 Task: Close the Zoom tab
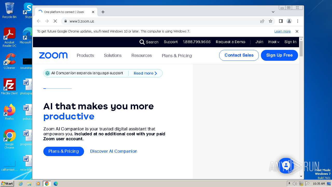pos(93,12)
